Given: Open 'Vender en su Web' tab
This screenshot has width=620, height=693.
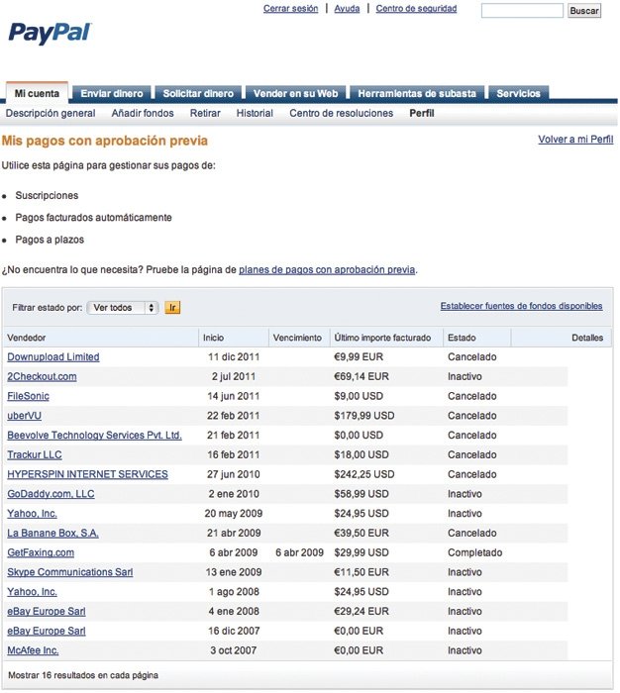Looking at the screenshot, I should (x=296, y=93).
